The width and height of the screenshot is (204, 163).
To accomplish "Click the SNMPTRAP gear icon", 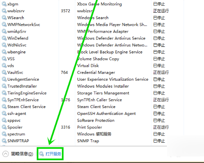I will (4, 141).
